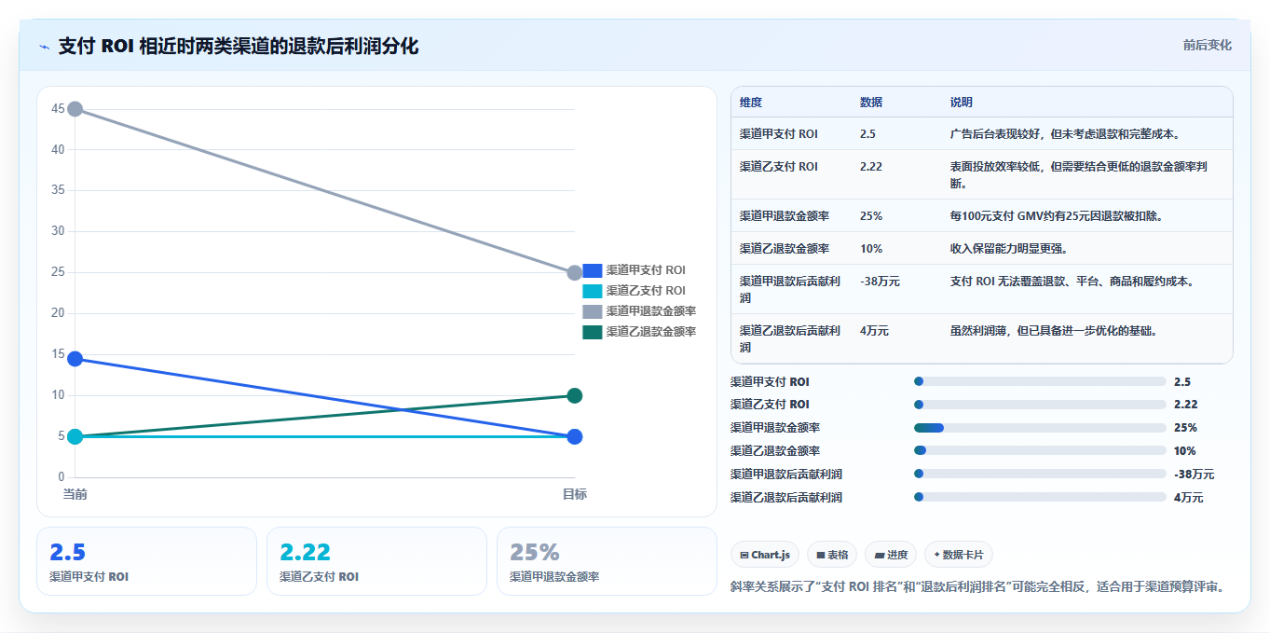Click the Chart.js tag icon
1270x633 pixels.
tap(744, 555)
